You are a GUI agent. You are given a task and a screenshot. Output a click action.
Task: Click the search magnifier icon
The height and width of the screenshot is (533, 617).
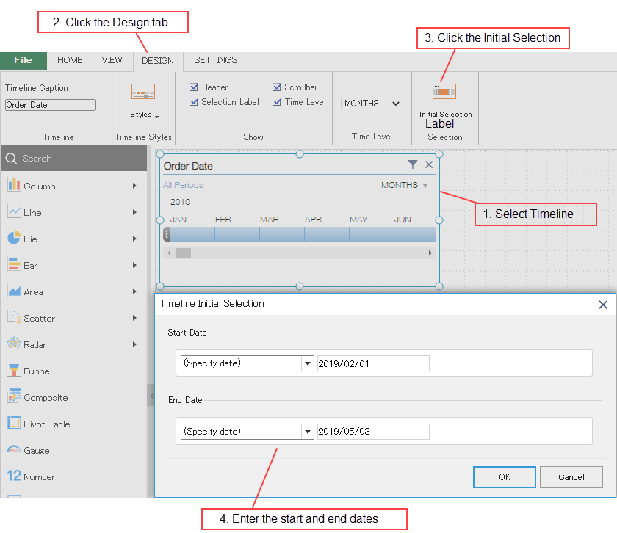coord(11,159)
